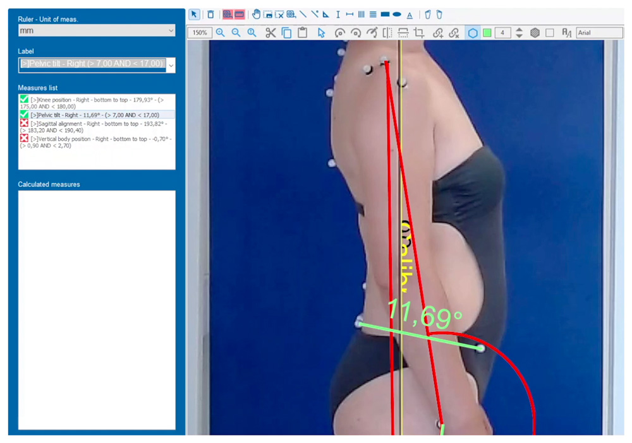
Task: Select Knee position measure in list
Action: [95, 103]
